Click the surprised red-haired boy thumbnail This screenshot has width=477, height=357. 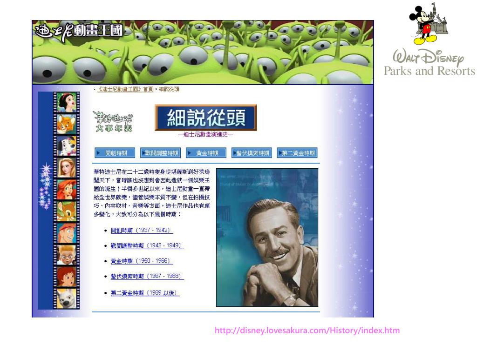67,276
